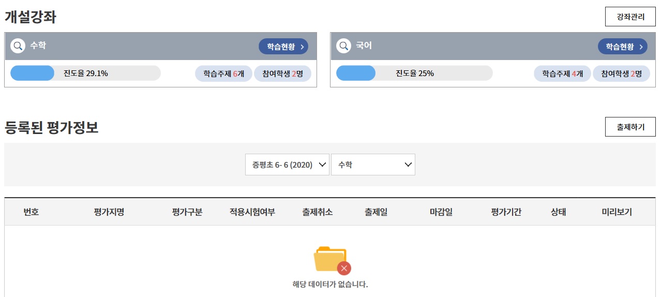
Task: Select the 수학 참여학생 2명 badge
Action: pos(282,73)
